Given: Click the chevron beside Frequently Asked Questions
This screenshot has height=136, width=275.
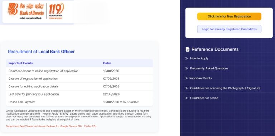Looking at the screenshot, I should point(187,68).
